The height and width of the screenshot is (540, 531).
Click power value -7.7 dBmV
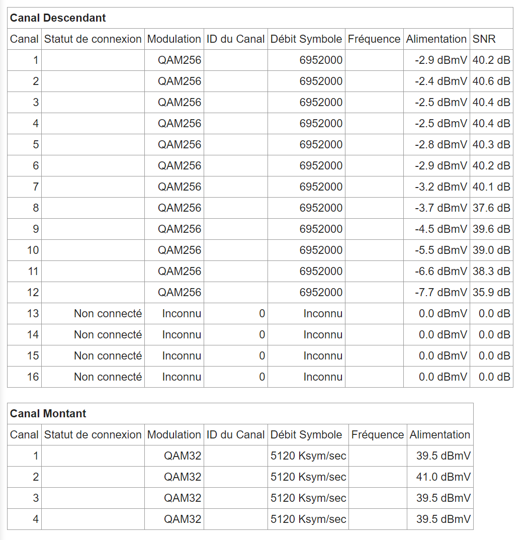[441, 292]
